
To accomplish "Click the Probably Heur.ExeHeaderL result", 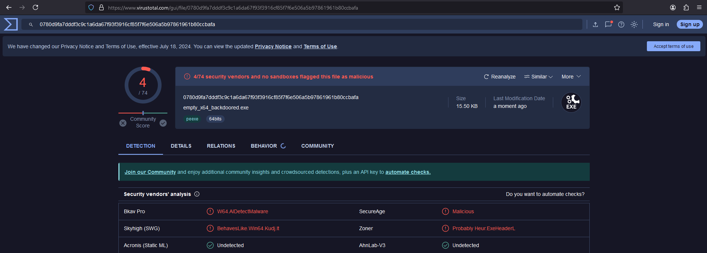I will click(484, 228).
